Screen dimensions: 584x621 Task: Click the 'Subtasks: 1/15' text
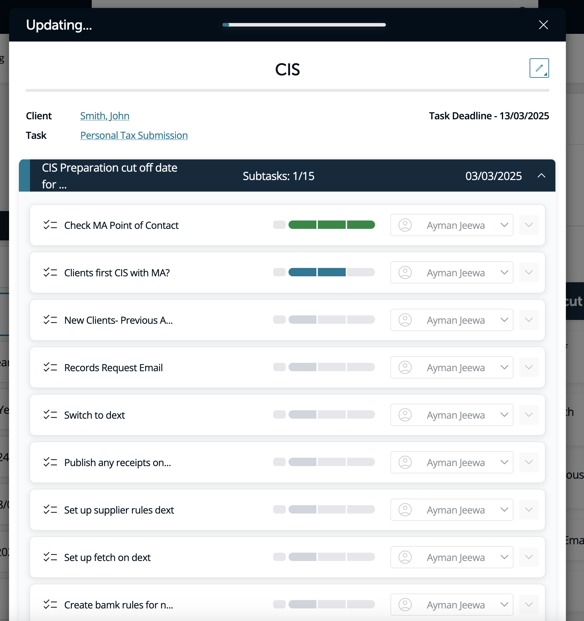click(278, 176)
